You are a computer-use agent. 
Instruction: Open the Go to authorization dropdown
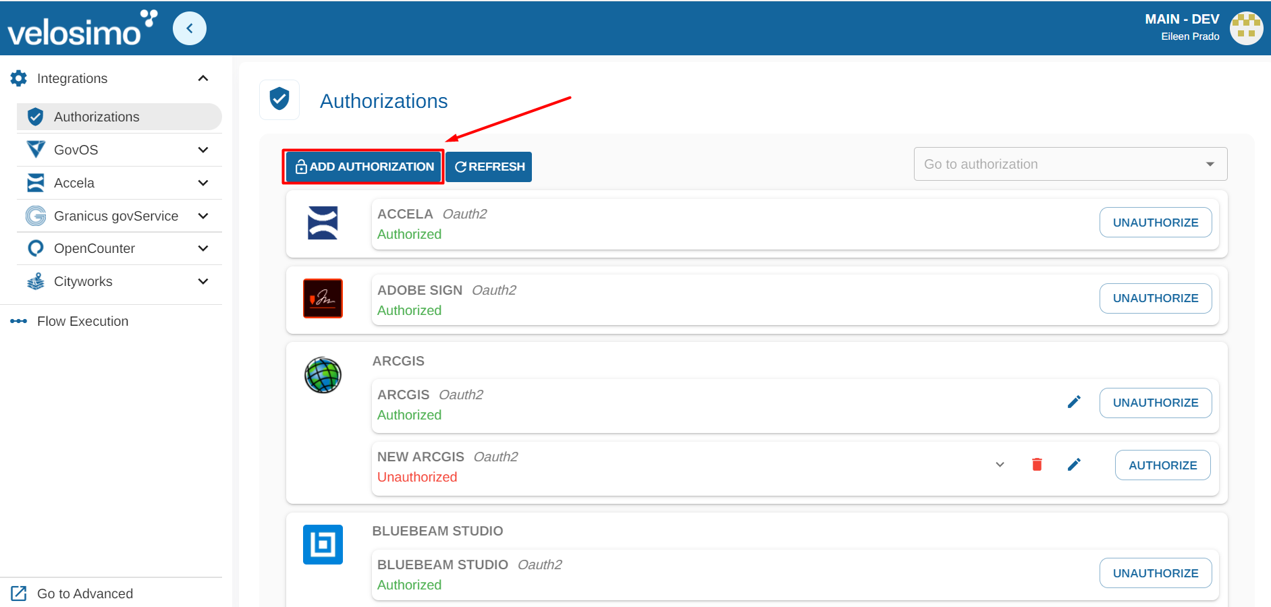click(x=1071, y=164)
